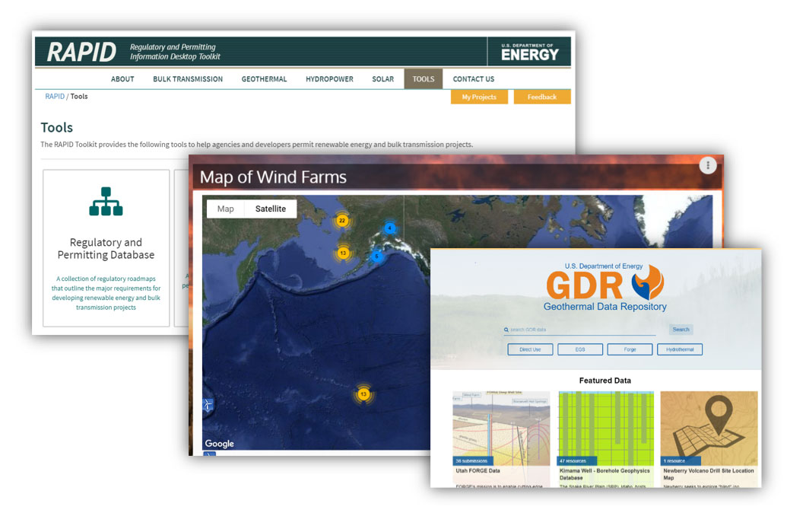
Task: Switch the wind farm map to Map view
Action: pos(225,208)
